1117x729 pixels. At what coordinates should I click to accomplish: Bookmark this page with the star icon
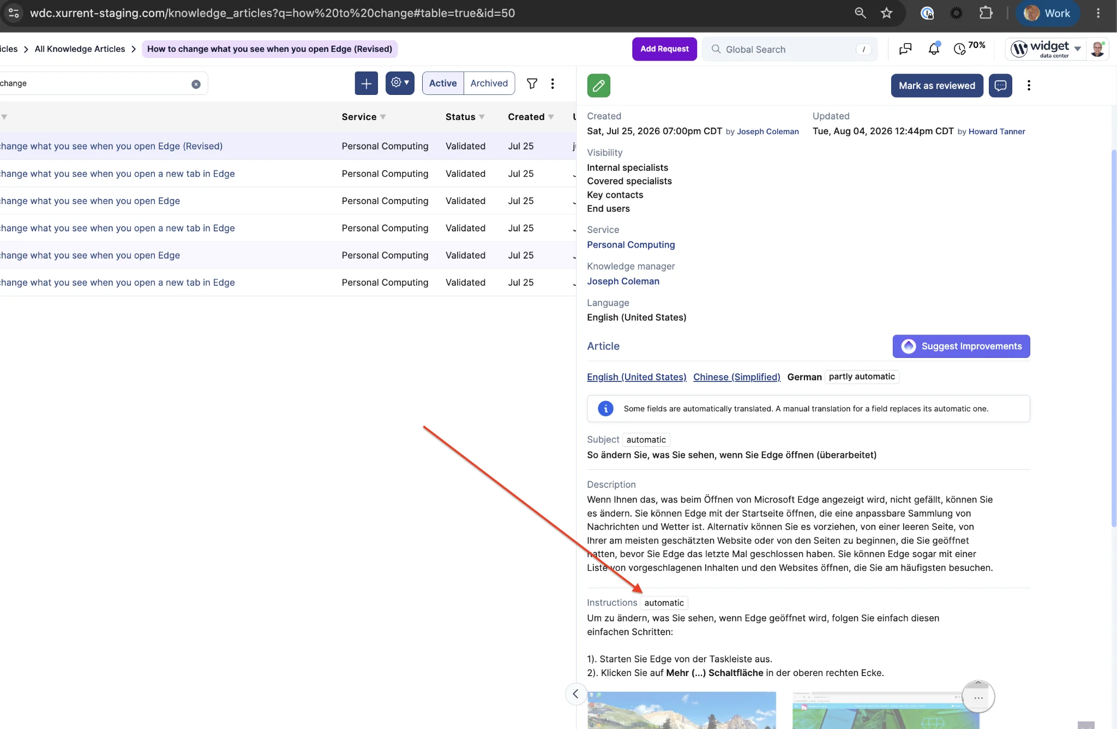pos(886,13)
